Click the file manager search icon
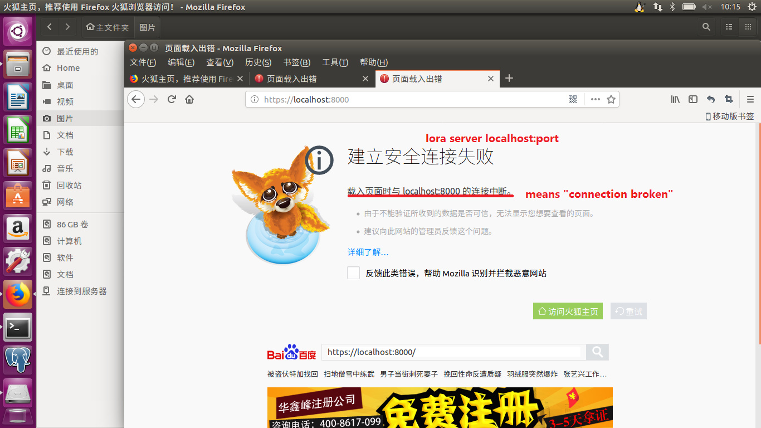The width and height of the screenshot is (761, 428). click(x=706, y=27)
